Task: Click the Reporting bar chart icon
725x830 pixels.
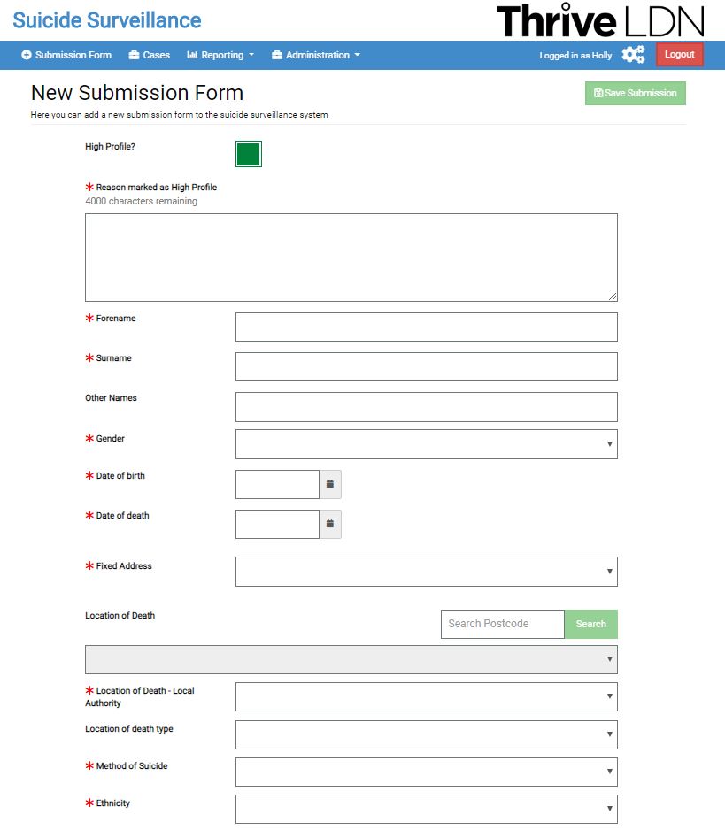Action: click(x=192, y=55)
